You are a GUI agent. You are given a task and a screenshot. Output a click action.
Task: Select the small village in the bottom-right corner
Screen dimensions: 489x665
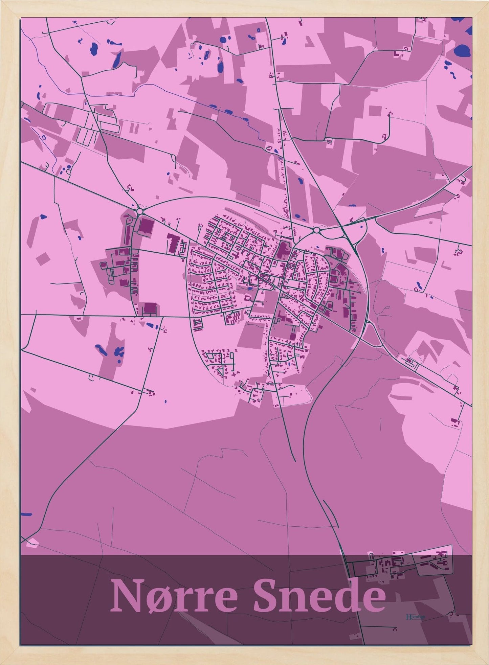click(403, 568)
